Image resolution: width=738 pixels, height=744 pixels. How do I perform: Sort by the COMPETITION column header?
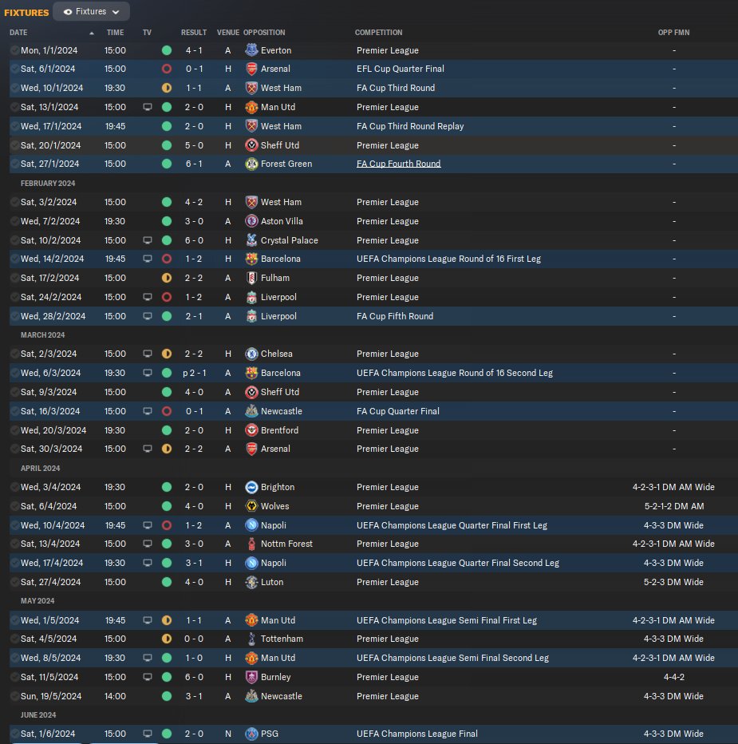(378, 32)
